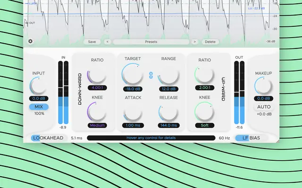Click the MIX button
302x188 pixels.
39,107
